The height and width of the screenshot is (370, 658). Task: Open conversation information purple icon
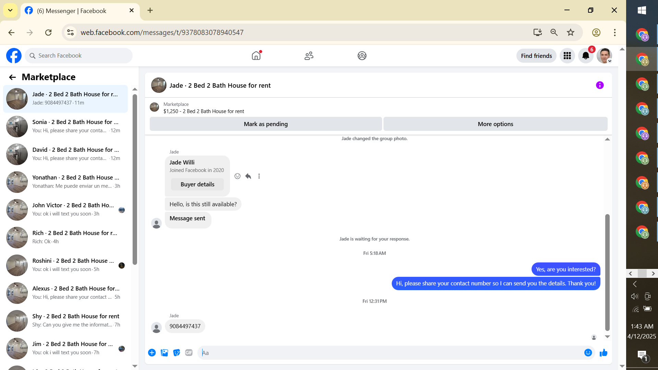tap(600, 85)
